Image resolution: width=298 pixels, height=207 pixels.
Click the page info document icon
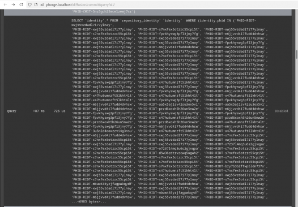coord(36,5)
